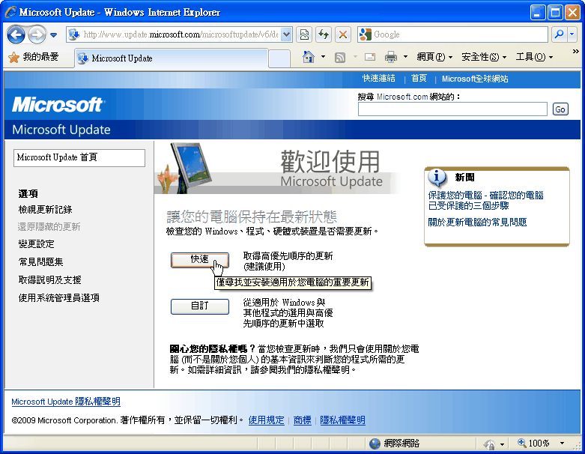Open the 使用規定 footer link
Image resolution: width=585 pixels, height=454 pixels.
coord(266,420)
